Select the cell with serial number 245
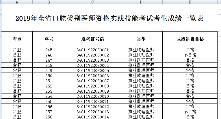The height and width of the screenshot is (119, 221). (49, 50)
